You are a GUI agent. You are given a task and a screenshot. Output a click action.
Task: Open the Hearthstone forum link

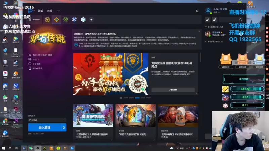point(34,59)
